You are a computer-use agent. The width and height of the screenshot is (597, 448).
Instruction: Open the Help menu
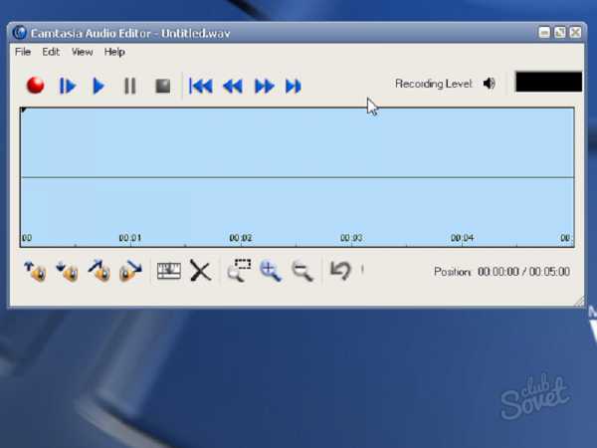(114, 52)
